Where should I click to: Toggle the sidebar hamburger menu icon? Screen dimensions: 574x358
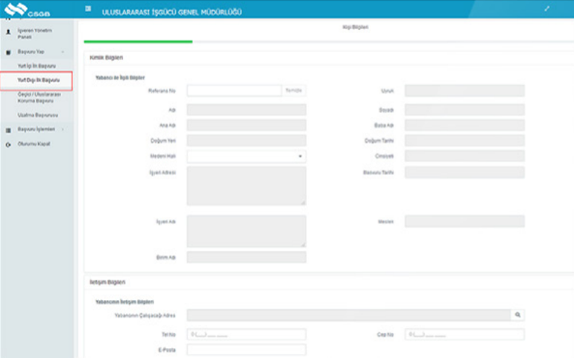pos(89,9)
